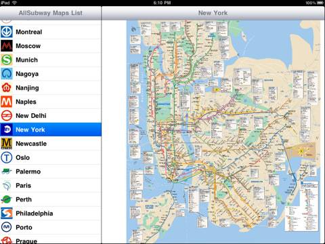Tap the Perth transit green icon
This screenshot has width=325, height=244.
tap(7, 199)
